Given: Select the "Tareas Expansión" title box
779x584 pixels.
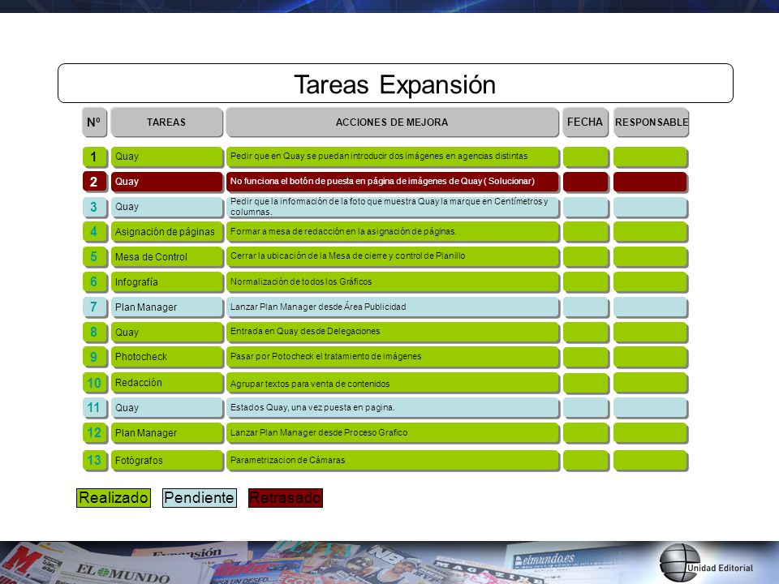Looking at the screenshot, I should pos(395,84).
